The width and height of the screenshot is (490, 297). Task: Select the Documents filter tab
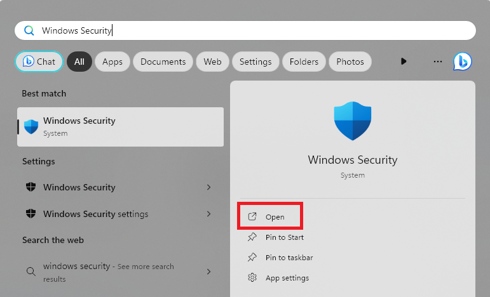click(x=163, y=62)
